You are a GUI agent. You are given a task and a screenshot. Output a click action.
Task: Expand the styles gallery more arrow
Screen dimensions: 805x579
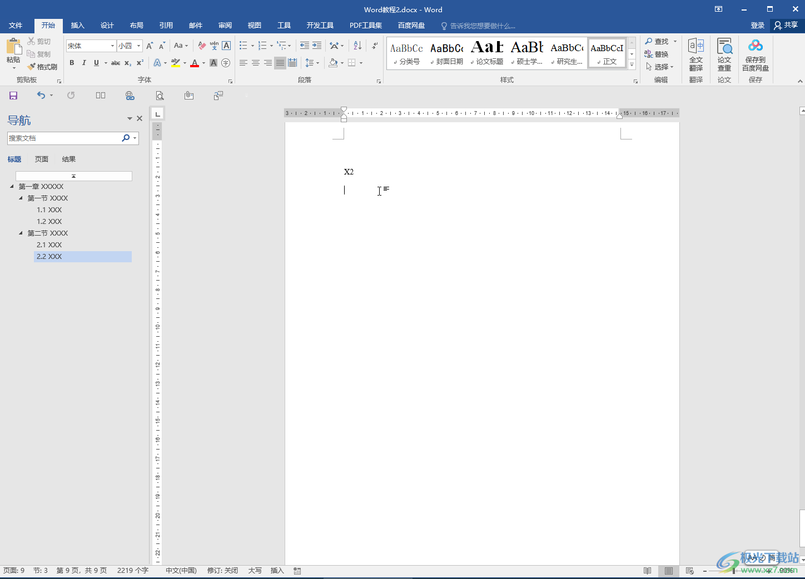click(632, 64)
